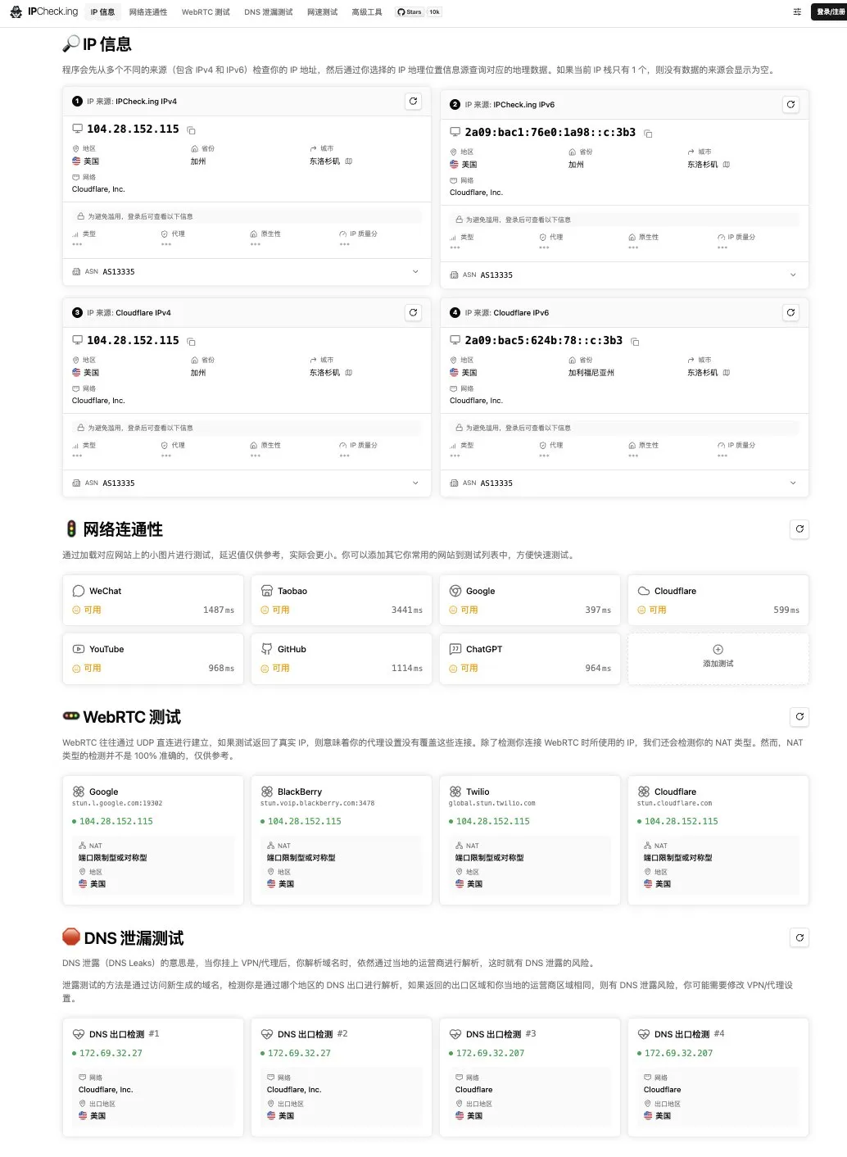The height and width of the screenshot is (1157, 847).
Task: Go to 网络连通性 nav tab
Action: click(148, 12)
